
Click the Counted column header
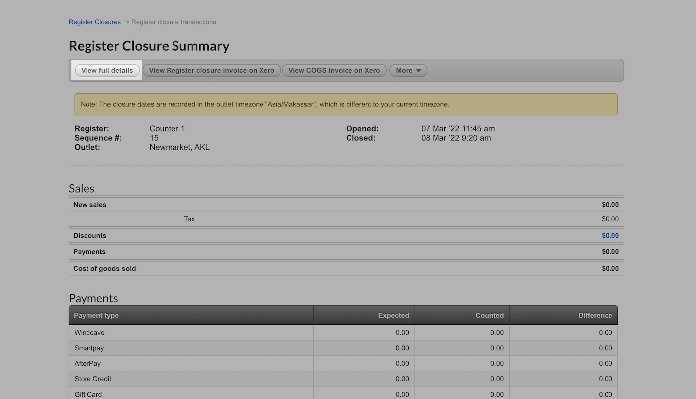[x=489, y=315]
